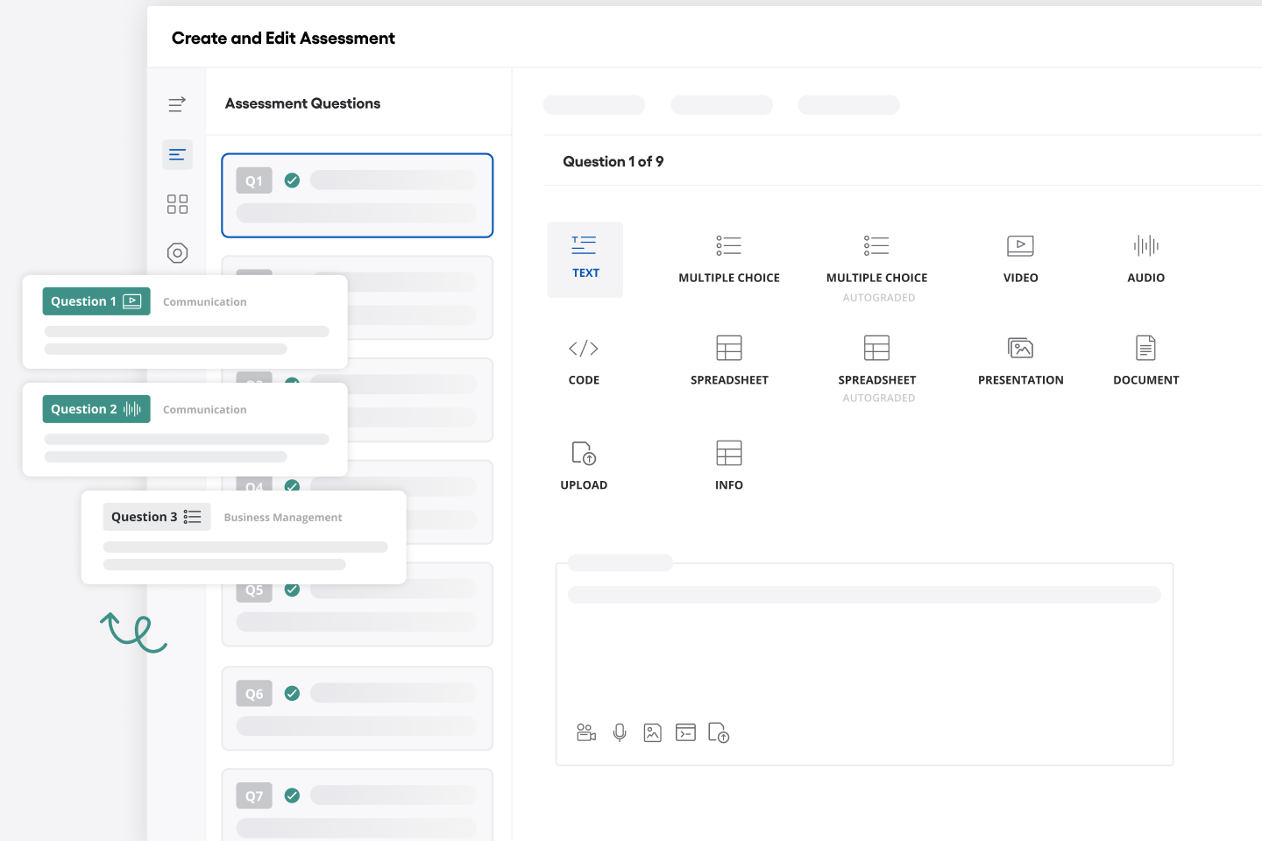This screenshot has height=841, width=1262.
Task: Click the microphone icon in editor toolbar
Action: coord(620,732)
